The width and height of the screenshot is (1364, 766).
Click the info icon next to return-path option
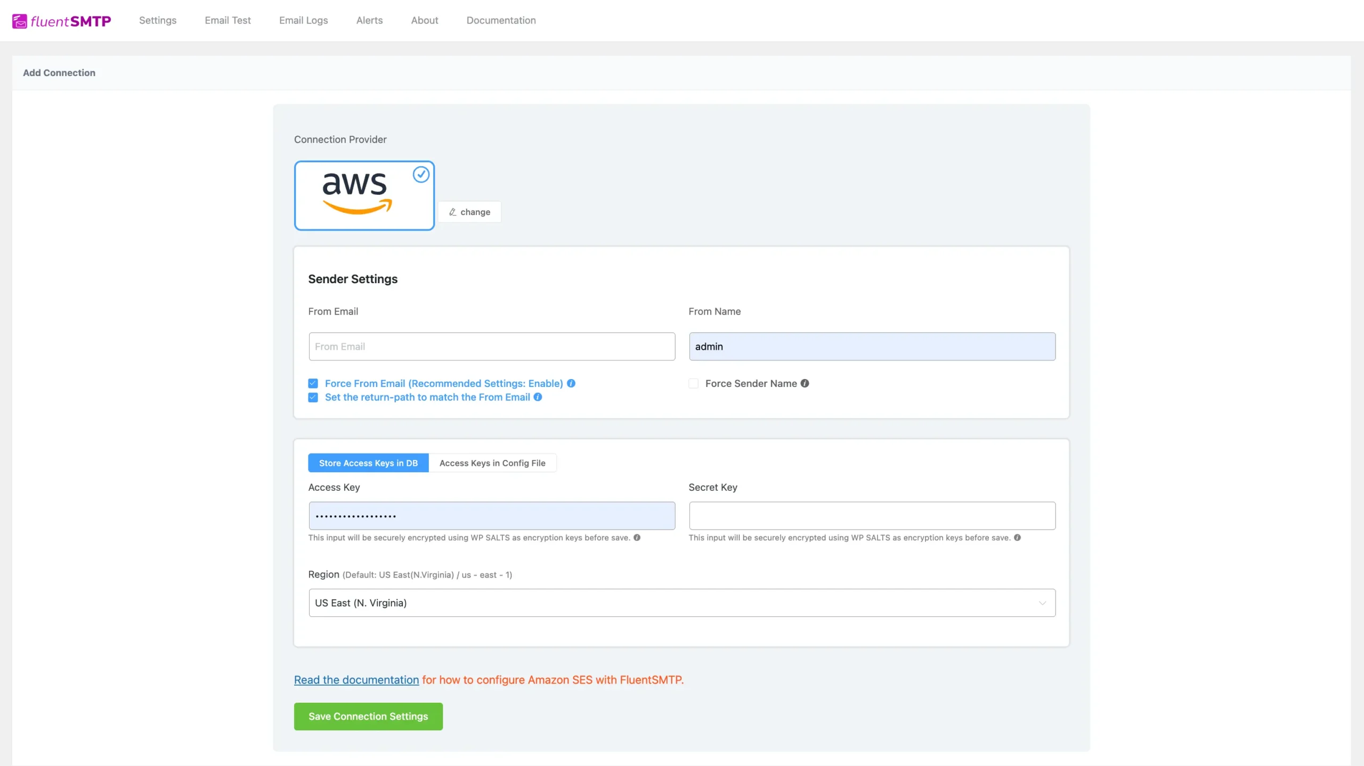(538, 397)
